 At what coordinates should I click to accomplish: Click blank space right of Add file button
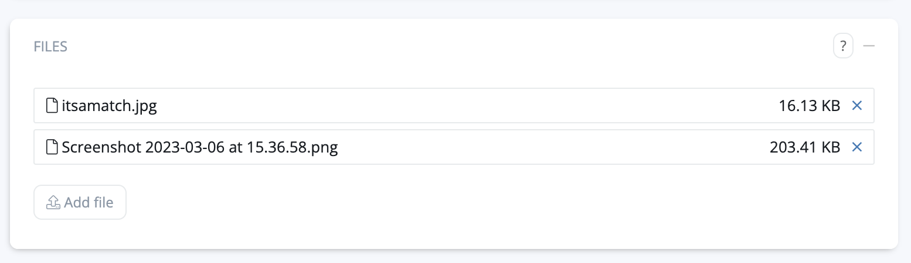pyautogui.click(x=410, y=203)
